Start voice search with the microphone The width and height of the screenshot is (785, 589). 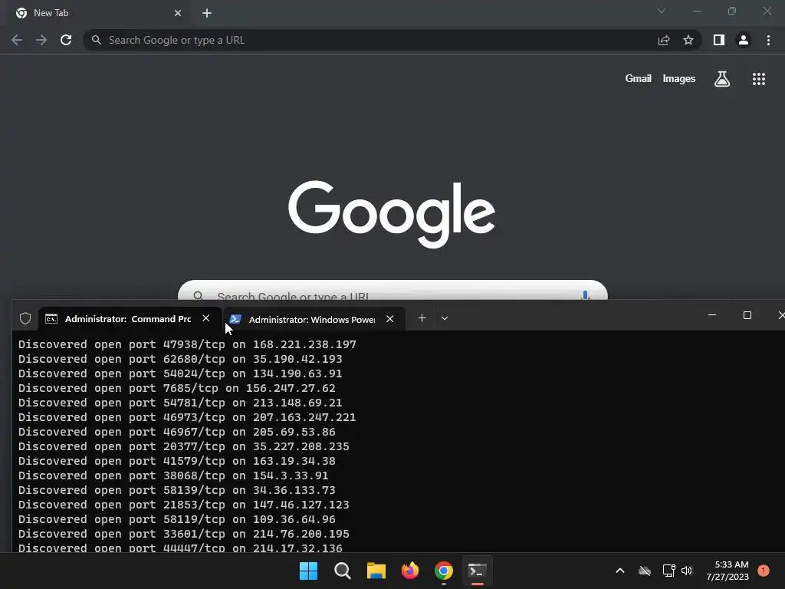coord(585,295)
